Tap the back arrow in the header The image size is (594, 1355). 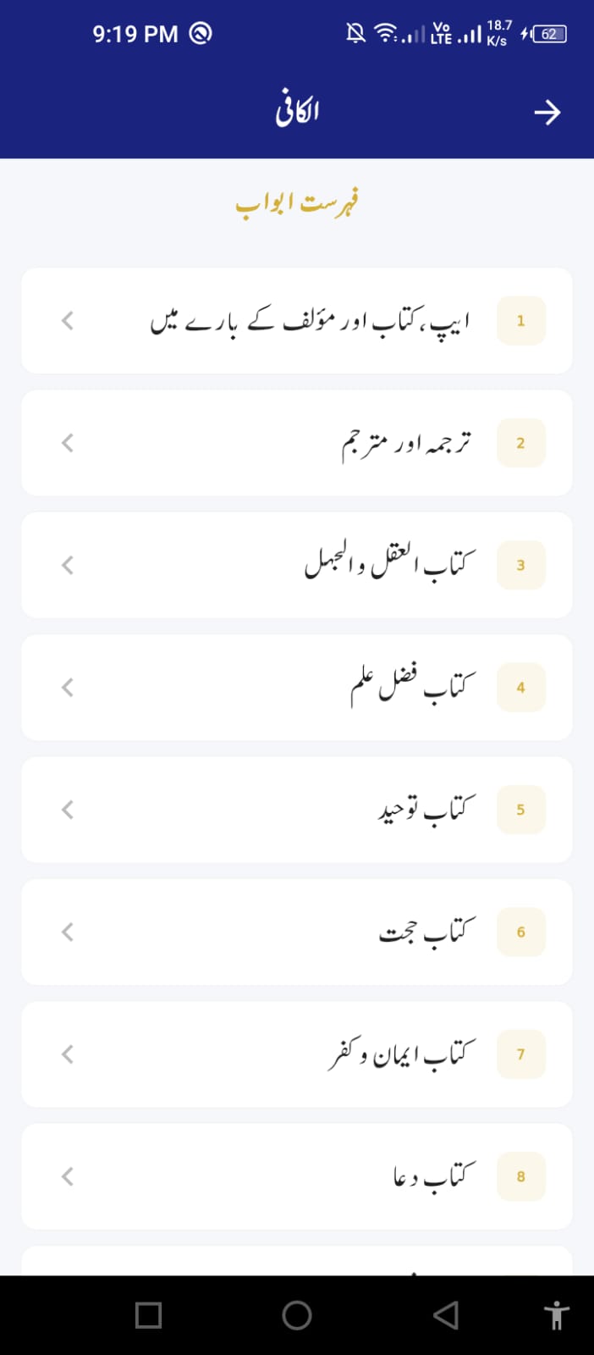tap(548, 111)
